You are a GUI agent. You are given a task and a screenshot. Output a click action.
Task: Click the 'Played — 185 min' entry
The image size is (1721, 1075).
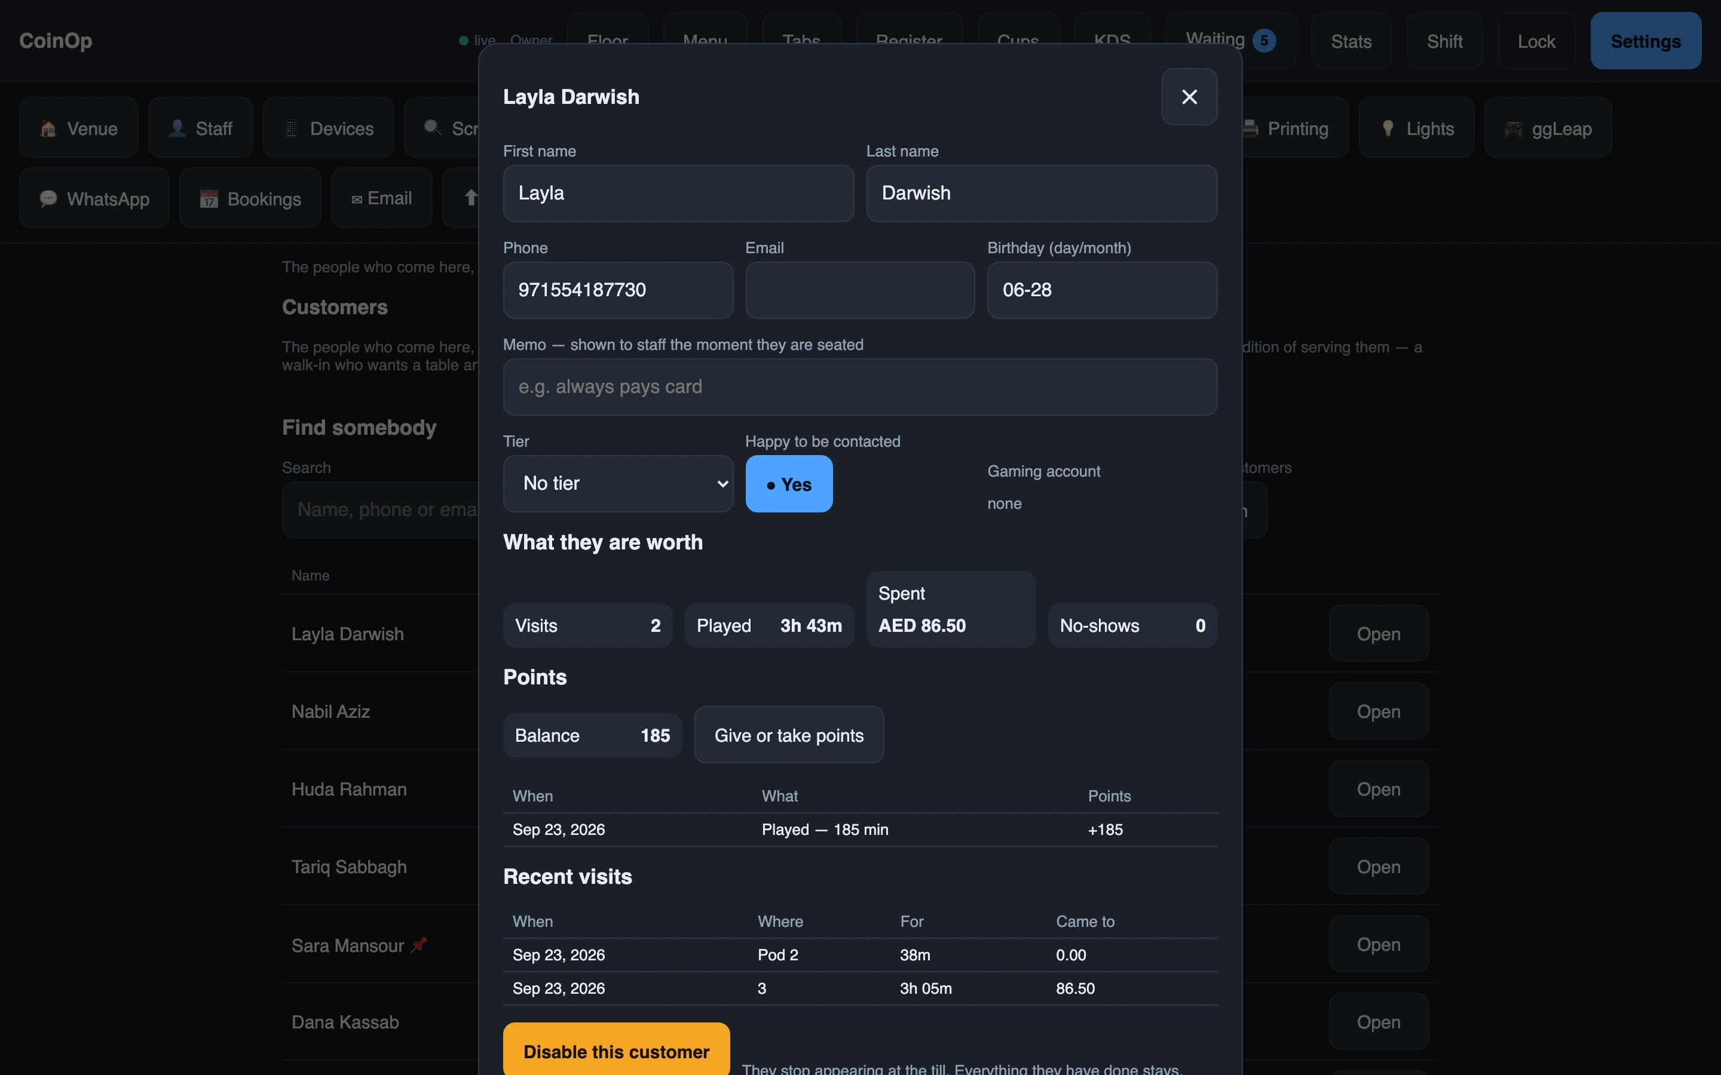[x=825, y=830]
